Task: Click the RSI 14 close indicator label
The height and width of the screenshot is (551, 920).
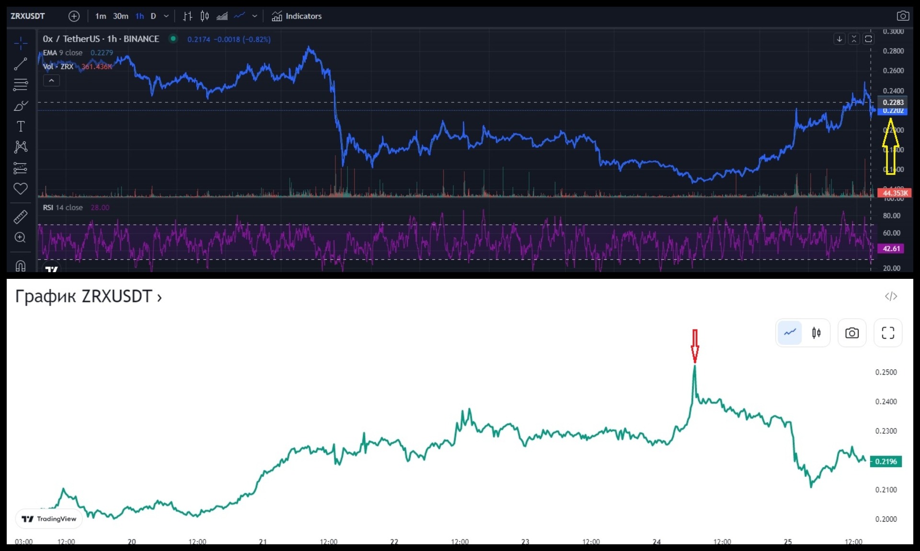Action: point(63,207)
